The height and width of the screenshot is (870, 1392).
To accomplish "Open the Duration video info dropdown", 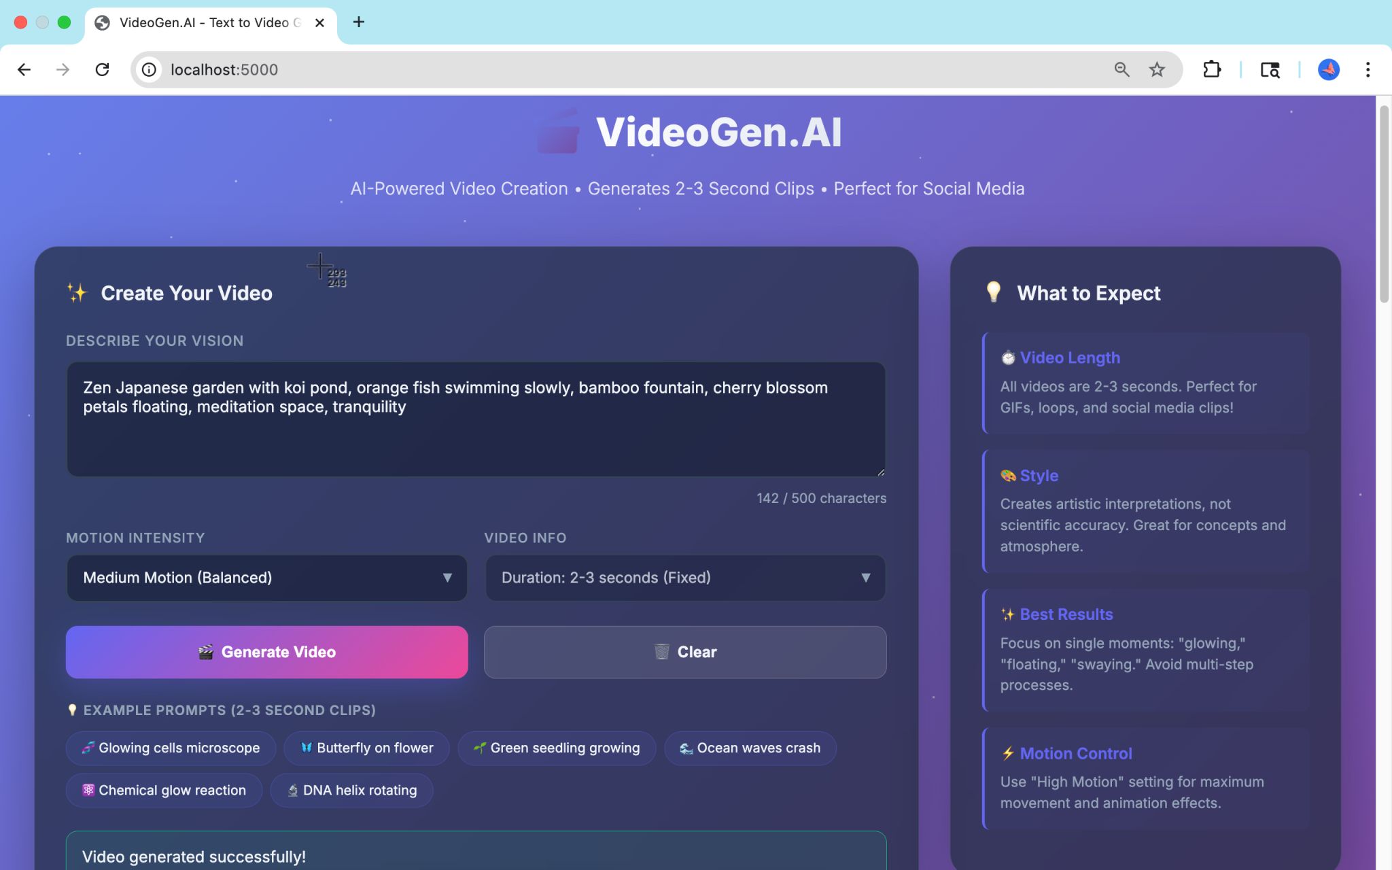I will click(684, 578).
